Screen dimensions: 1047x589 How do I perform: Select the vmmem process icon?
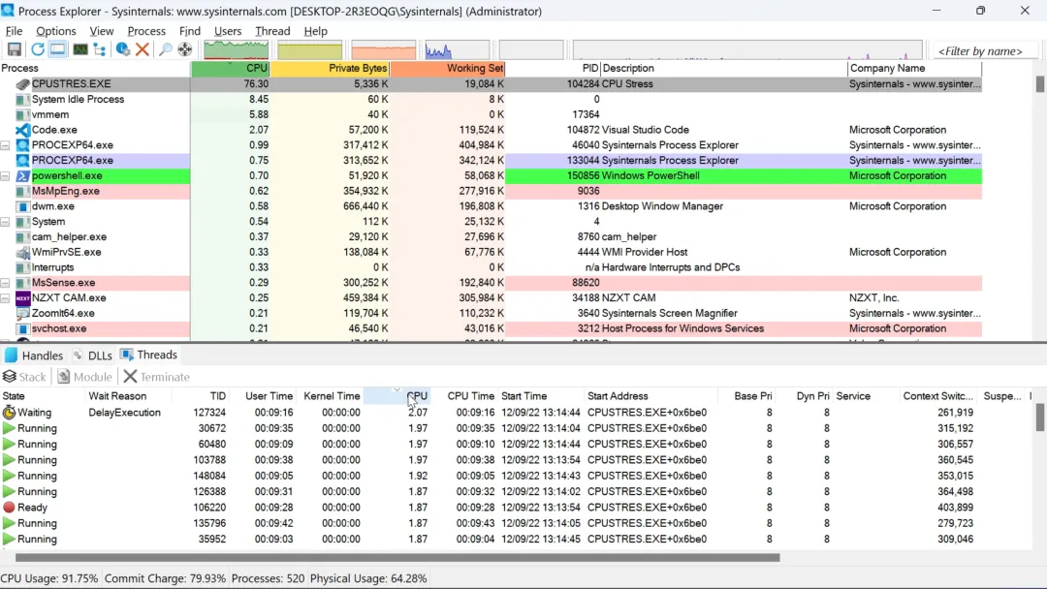click(x=22, y=114)
